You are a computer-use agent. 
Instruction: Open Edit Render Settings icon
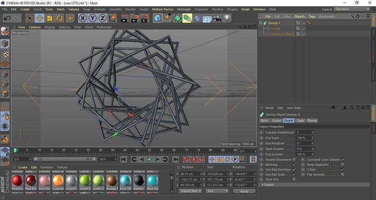pos(145,18)
